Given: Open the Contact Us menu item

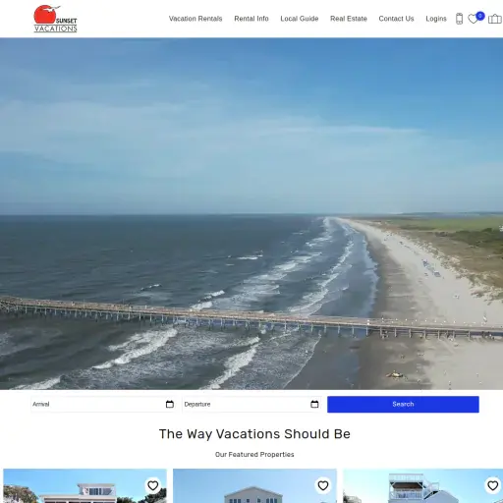Looking at the screenshot, I should (396, 19).
